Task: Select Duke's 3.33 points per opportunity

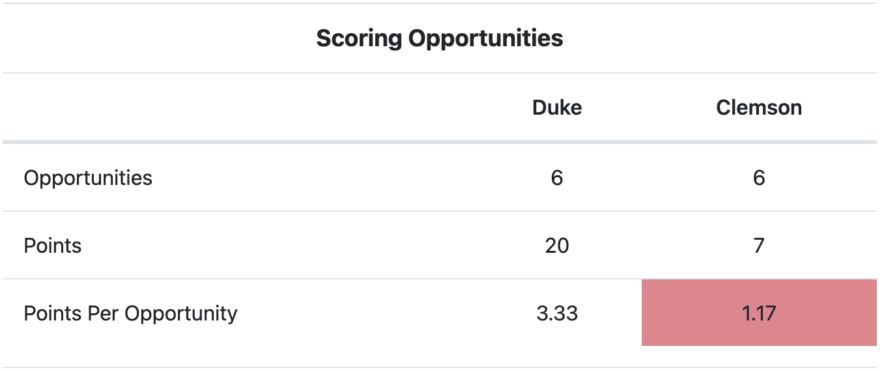Action: pyautogui.click(x=557, y=313)
